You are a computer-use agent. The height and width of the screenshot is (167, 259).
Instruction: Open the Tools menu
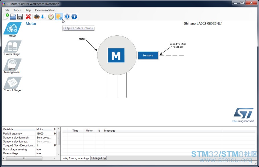coord(17,10)
